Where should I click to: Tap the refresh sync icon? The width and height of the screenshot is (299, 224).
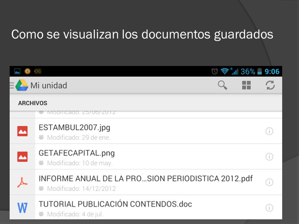click(x=270, y=85)
